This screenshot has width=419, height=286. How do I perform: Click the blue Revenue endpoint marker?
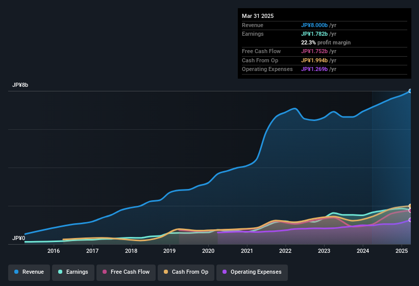410,91
